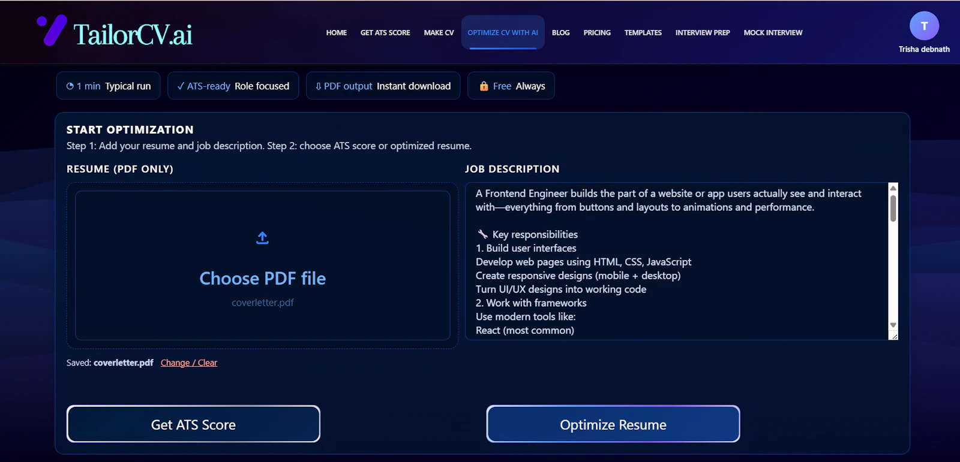Click the TailorCV.ai logo
The height and width of the screenshot is (462, 960).
click(115, 32)
